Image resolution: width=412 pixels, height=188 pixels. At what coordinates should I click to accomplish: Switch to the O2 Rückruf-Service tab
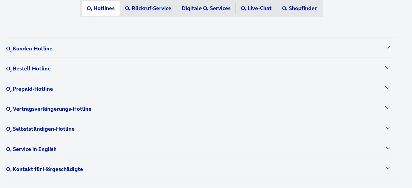[148, 8]
